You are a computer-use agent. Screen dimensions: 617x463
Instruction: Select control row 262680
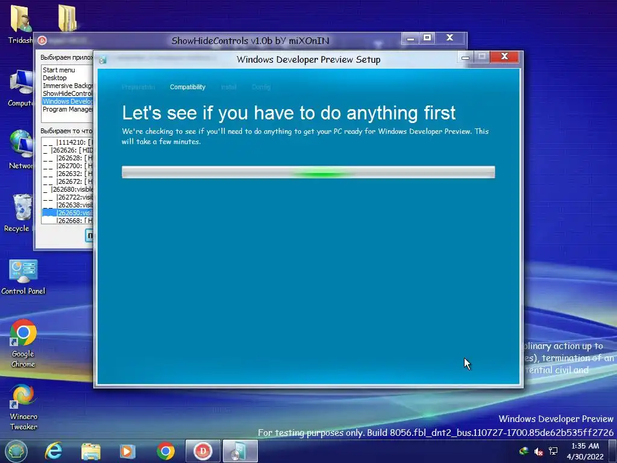[x=67, y=189]
